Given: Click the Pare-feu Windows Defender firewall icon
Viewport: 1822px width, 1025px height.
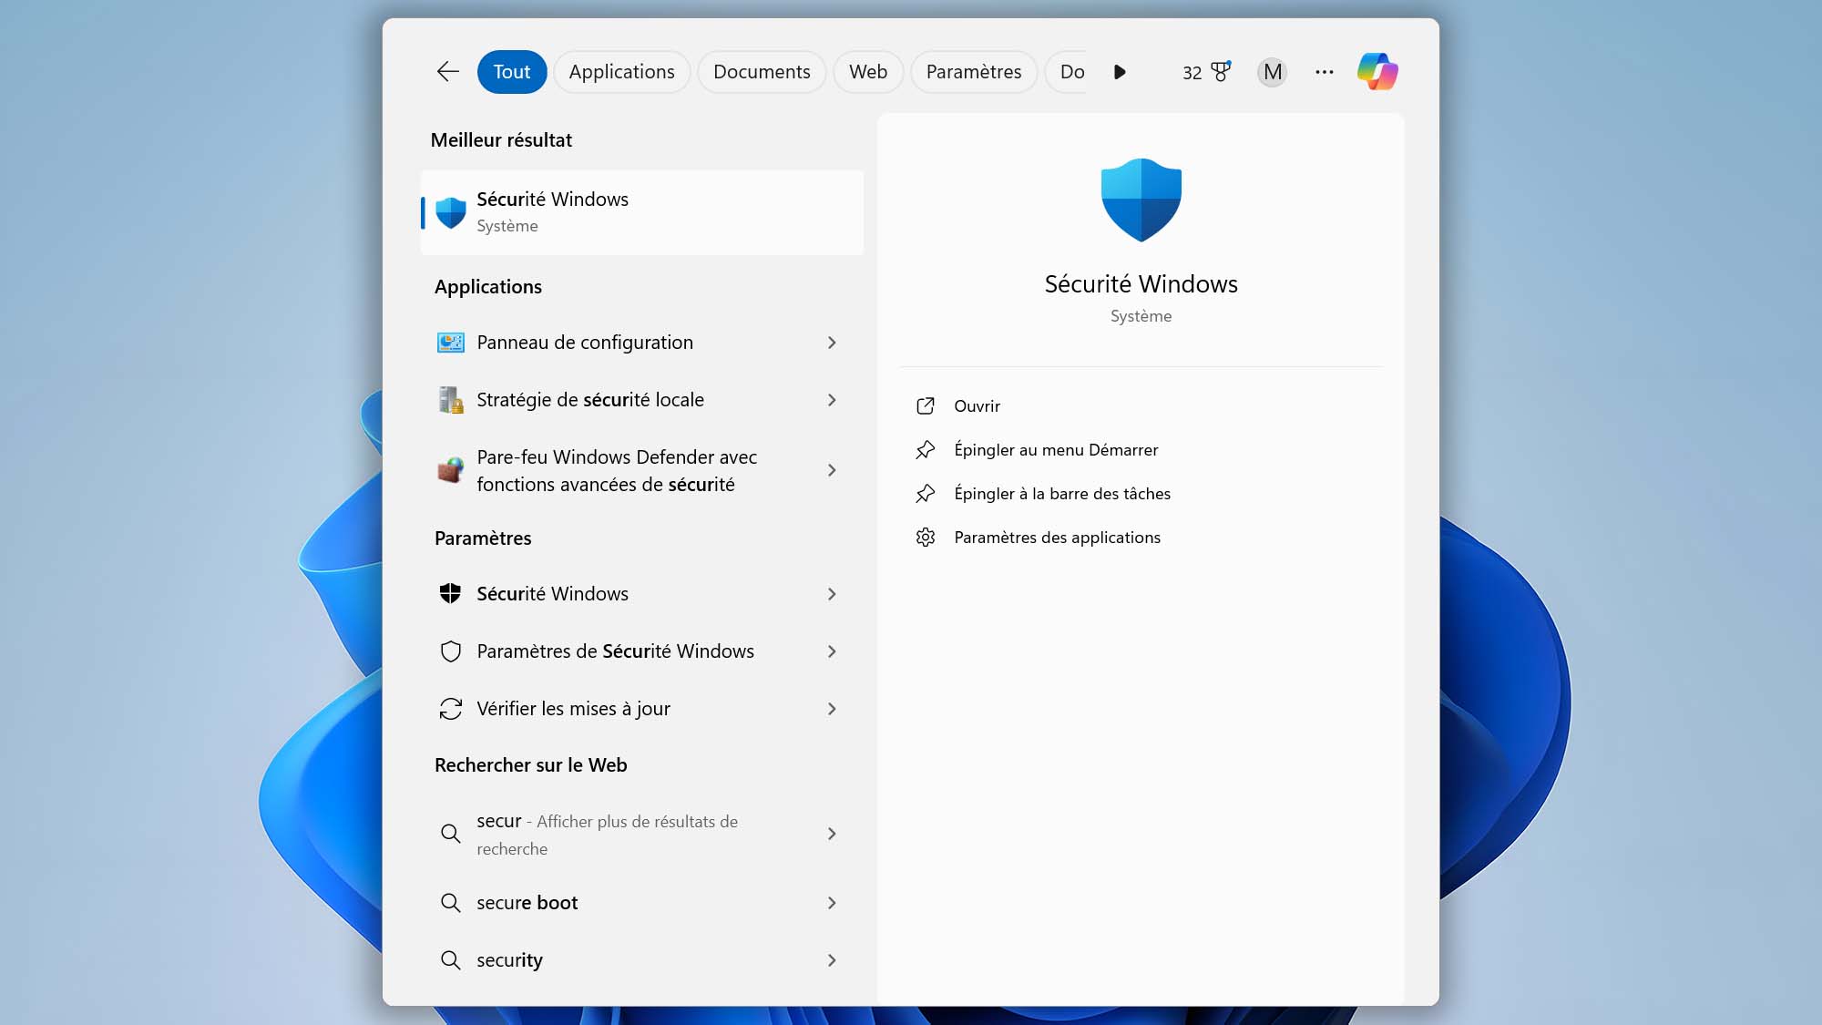Looking at the screenshot, I should (450, 470).
